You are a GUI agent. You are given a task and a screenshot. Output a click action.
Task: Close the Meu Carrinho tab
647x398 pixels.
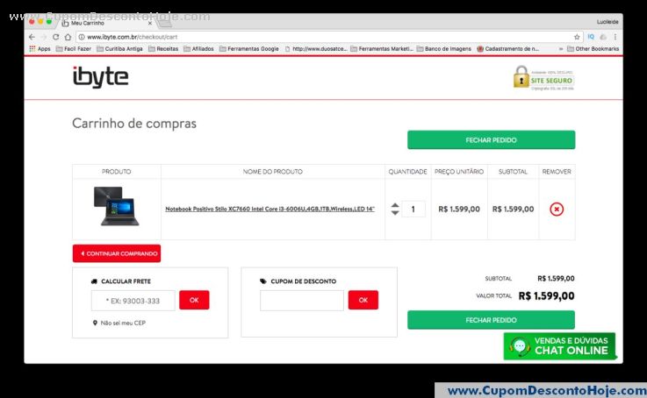pos(150,24)
